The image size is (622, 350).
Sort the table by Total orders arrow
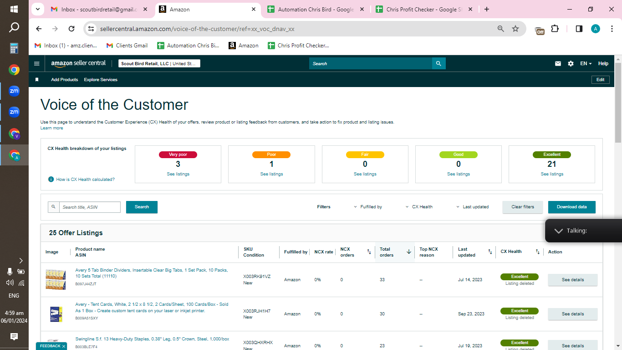point(408,252)
